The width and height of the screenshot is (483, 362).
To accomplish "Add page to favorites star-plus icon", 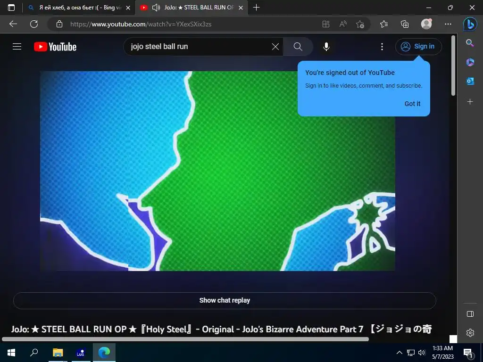I will (x=360, y=24).
